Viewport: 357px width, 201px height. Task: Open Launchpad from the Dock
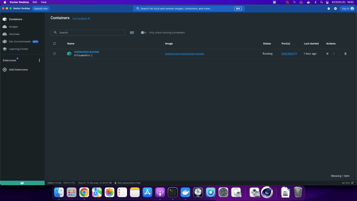click(72, 192)
